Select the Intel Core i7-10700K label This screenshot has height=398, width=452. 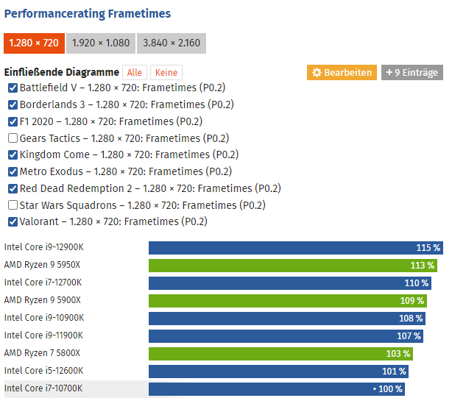(43, 388)
